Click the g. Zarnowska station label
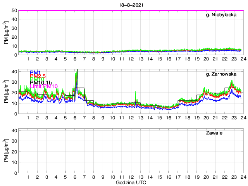248x186 pixels. pyautogui.click(x=221, y=74)
